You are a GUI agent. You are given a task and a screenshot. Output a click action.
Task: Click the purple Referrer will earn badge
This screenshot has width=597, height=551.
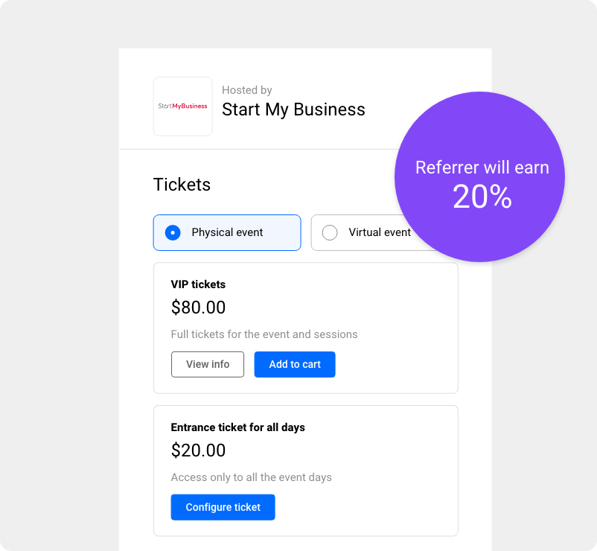tap(479, 176)
